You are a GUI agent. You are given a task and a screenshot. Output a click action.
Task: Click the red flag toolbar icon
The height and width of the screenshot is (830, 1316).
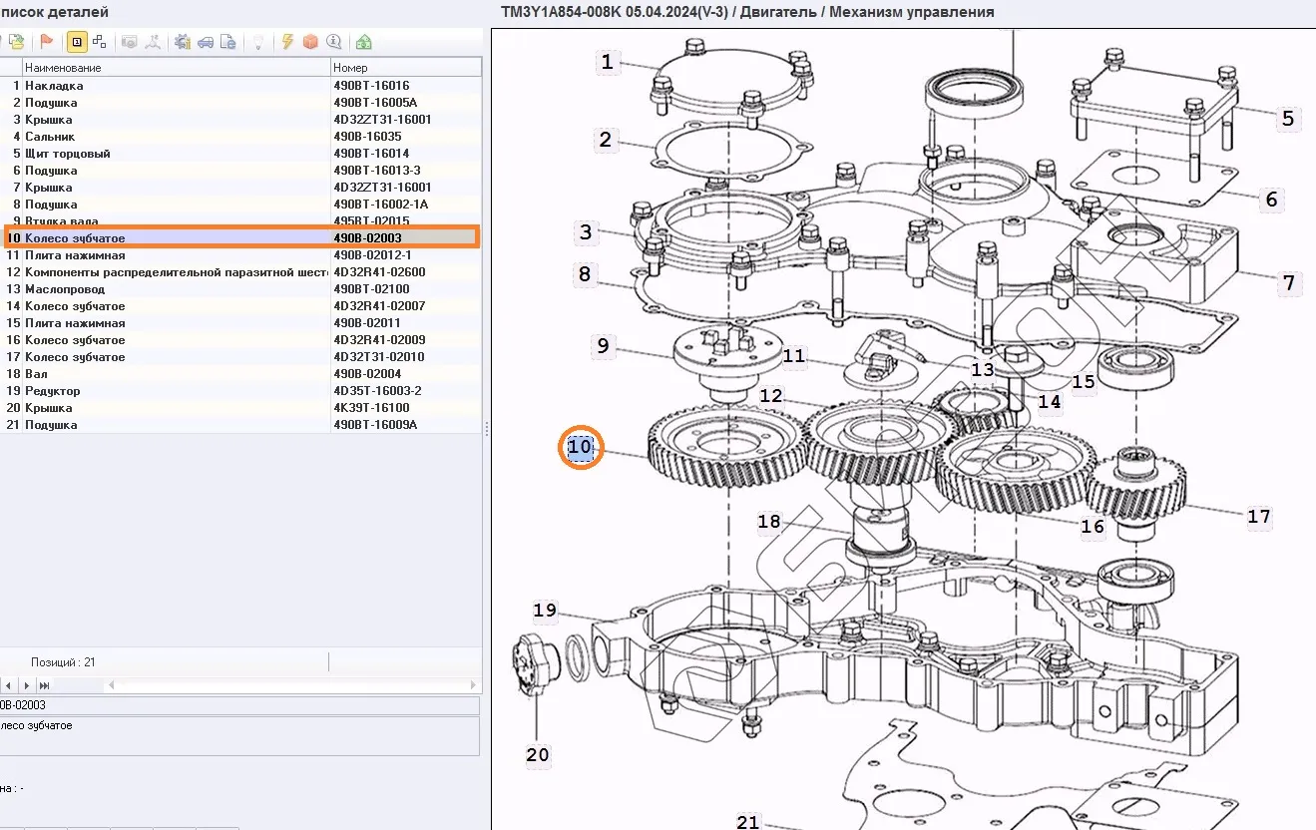pyautogui.click(x=46, y=42)
